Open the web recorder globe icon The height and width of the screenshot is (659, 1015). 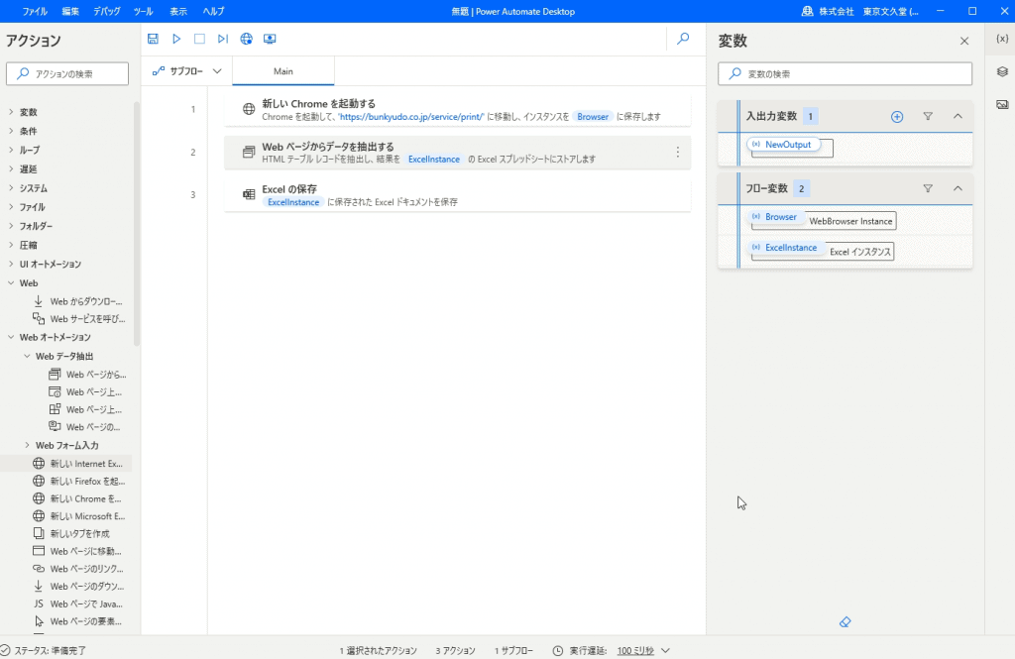247,39
